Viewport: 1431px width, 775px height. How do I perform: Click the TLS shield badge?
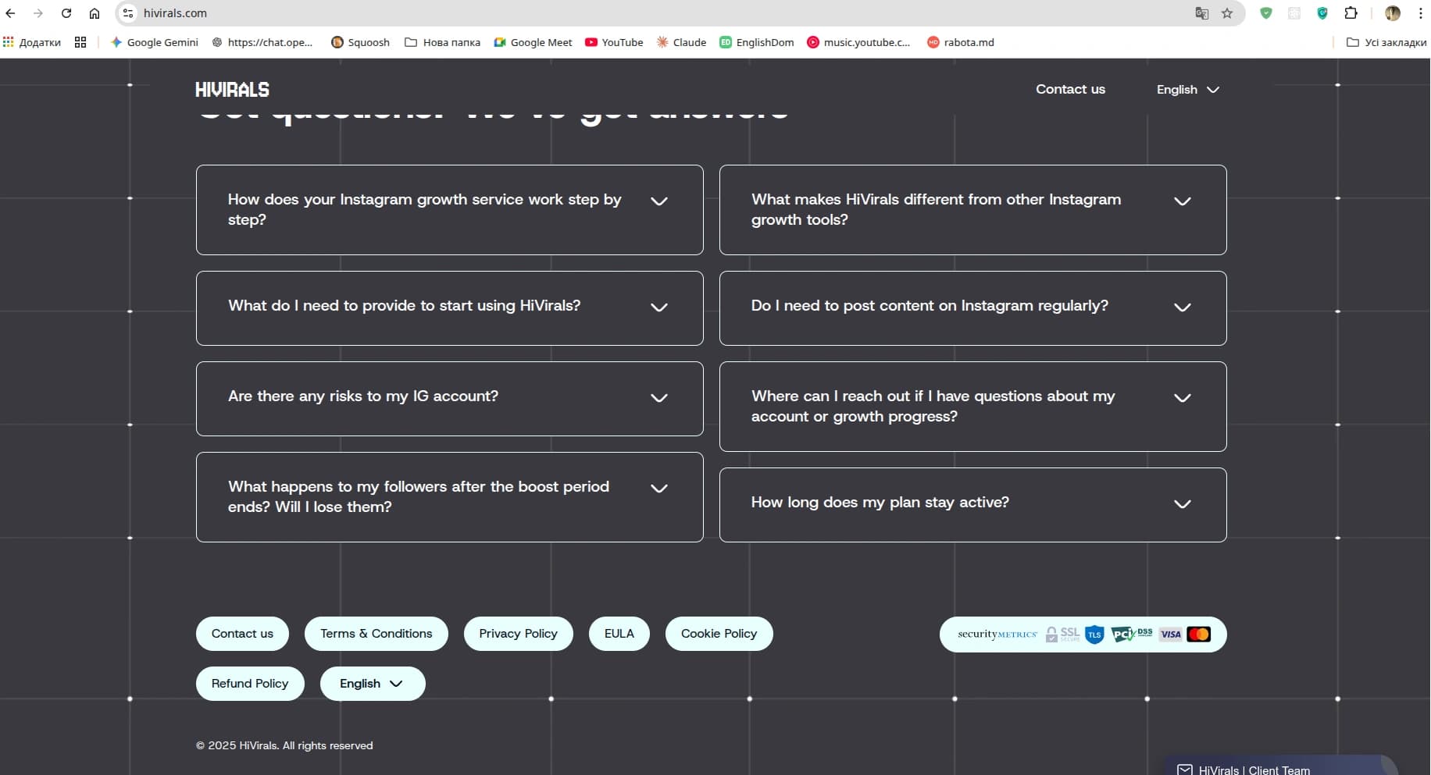coord(1095,635)
